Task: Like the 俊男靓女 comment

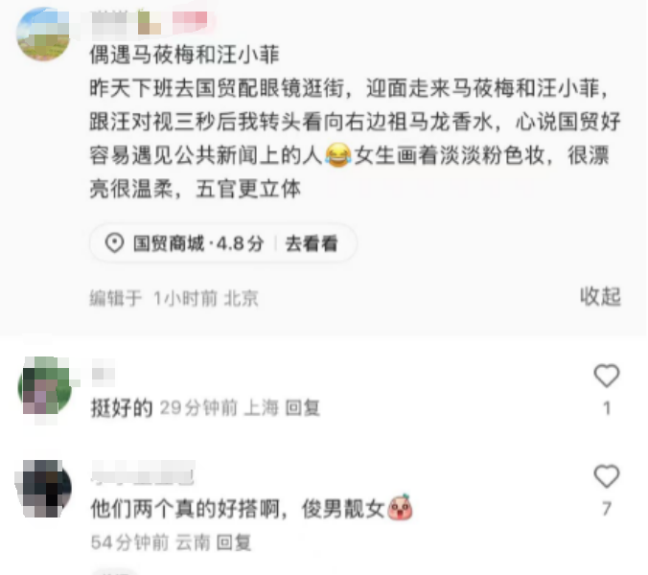Action: (606, 476)
